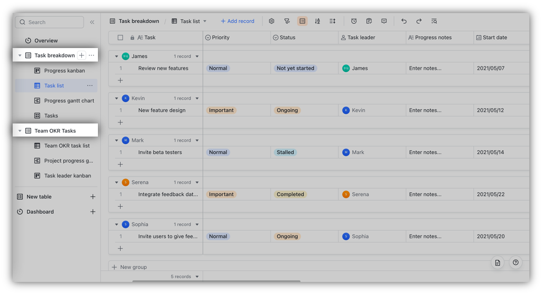The width and height of the screenshot is (542, 295).
Task: Click the Add record button
Action: (x=237, y=21)
